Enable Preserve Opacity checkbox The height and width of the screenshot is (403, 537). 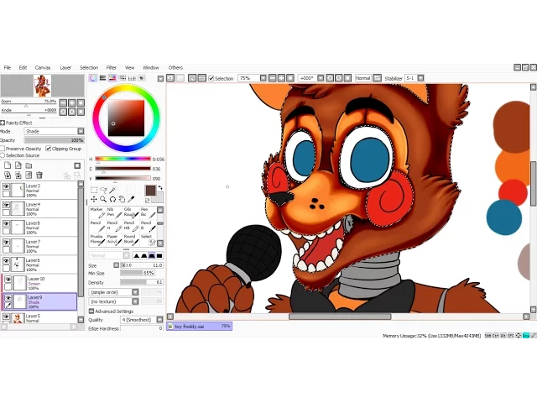tap(3, 149)
